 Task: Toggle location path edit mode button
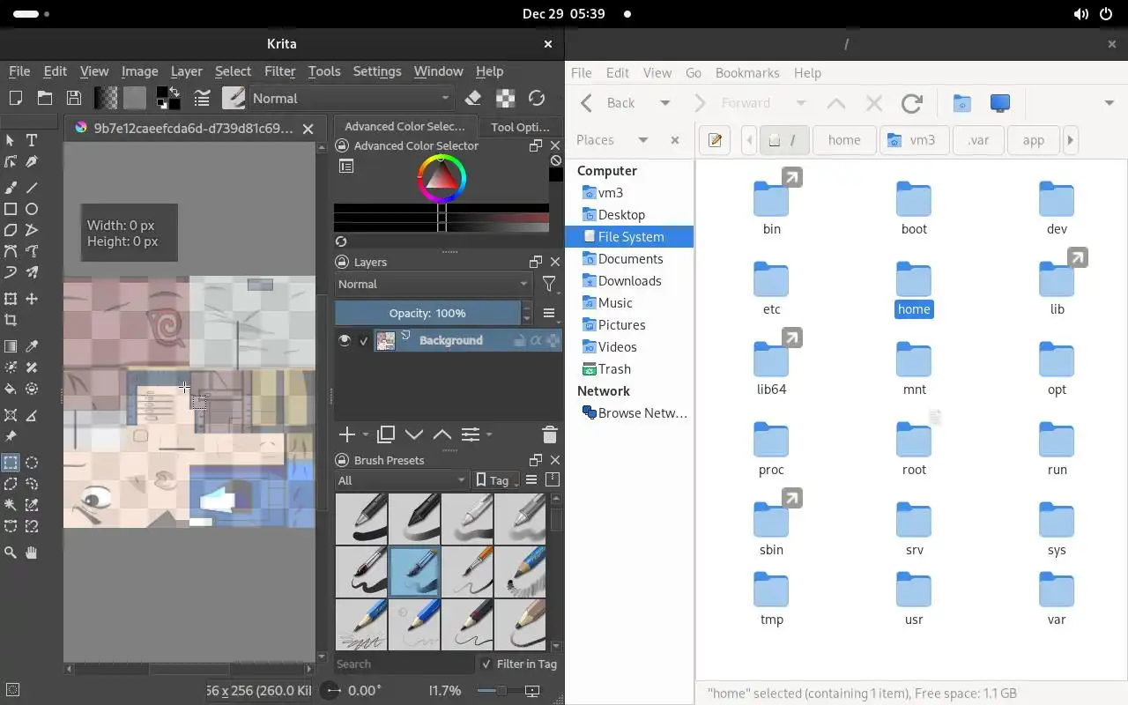(x=715, y=140)
